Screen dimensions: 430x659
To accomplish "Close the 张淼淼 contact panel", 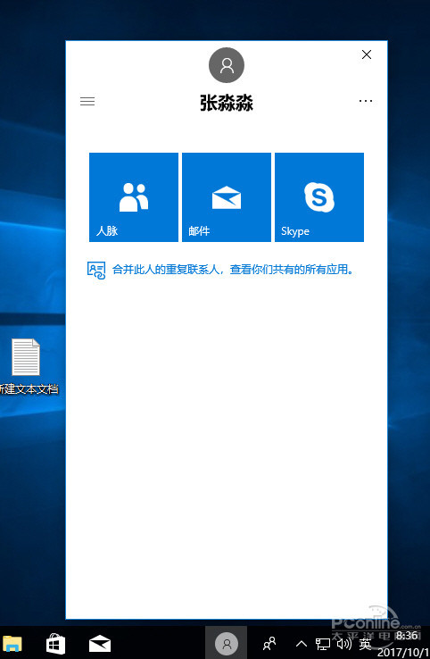I will tap(366, 54).
